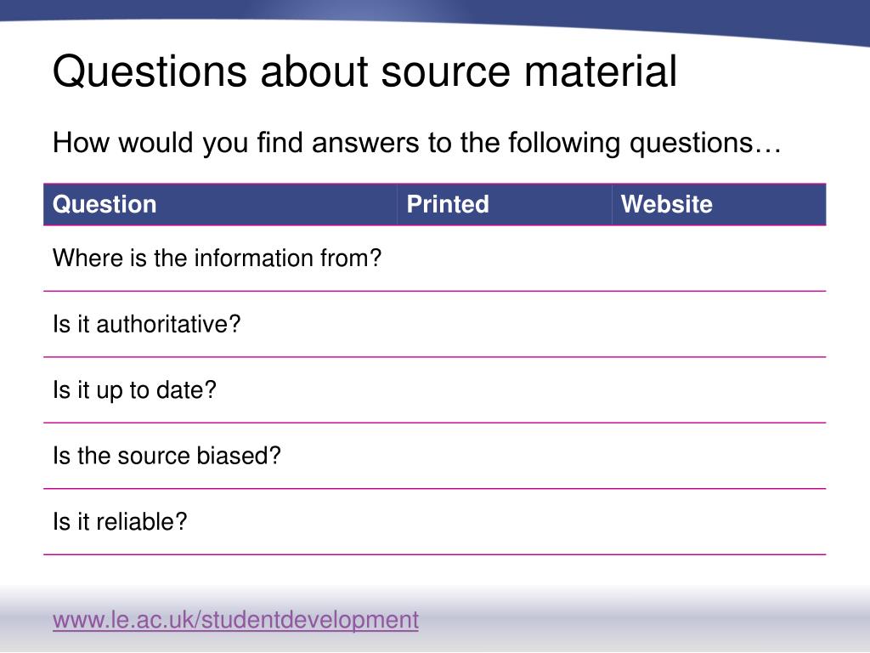
Task: Click Website cell in 'Is it up to date?' row
Action: [x=719, y=390]
